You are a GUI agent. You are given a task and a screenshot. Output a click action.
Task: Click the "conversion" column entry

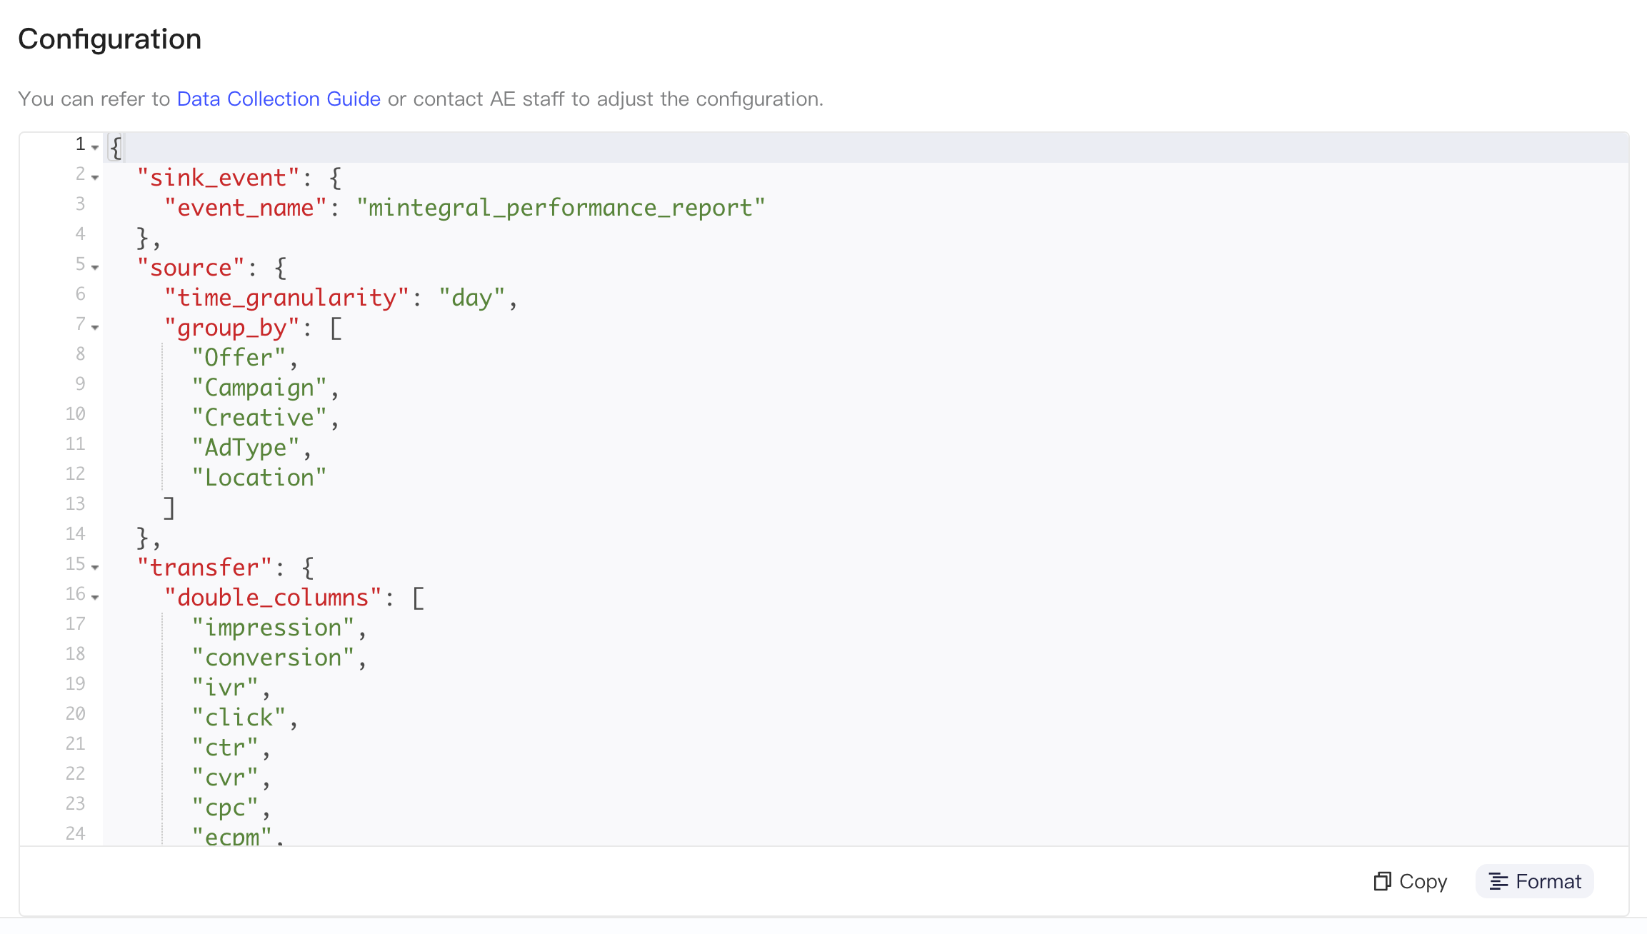273,658
